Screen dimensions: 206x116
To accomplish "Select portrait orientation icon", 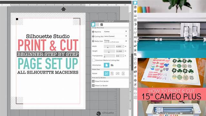I will 107,65.
